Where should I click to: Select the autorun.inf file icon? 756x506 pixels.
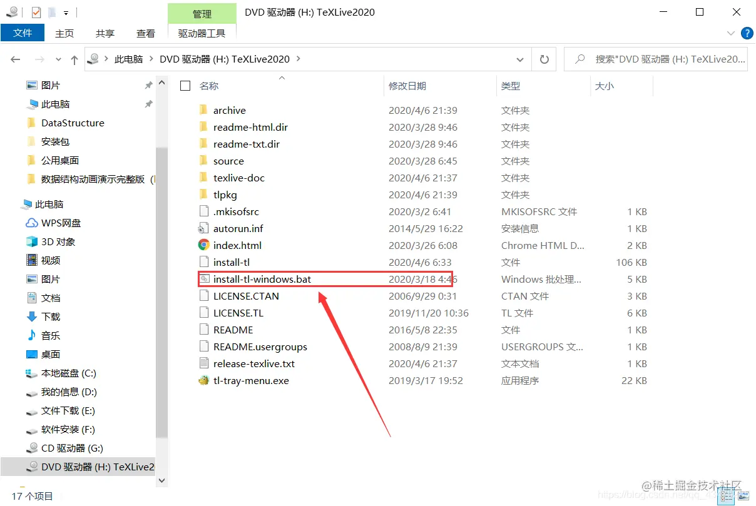[203, 228]
